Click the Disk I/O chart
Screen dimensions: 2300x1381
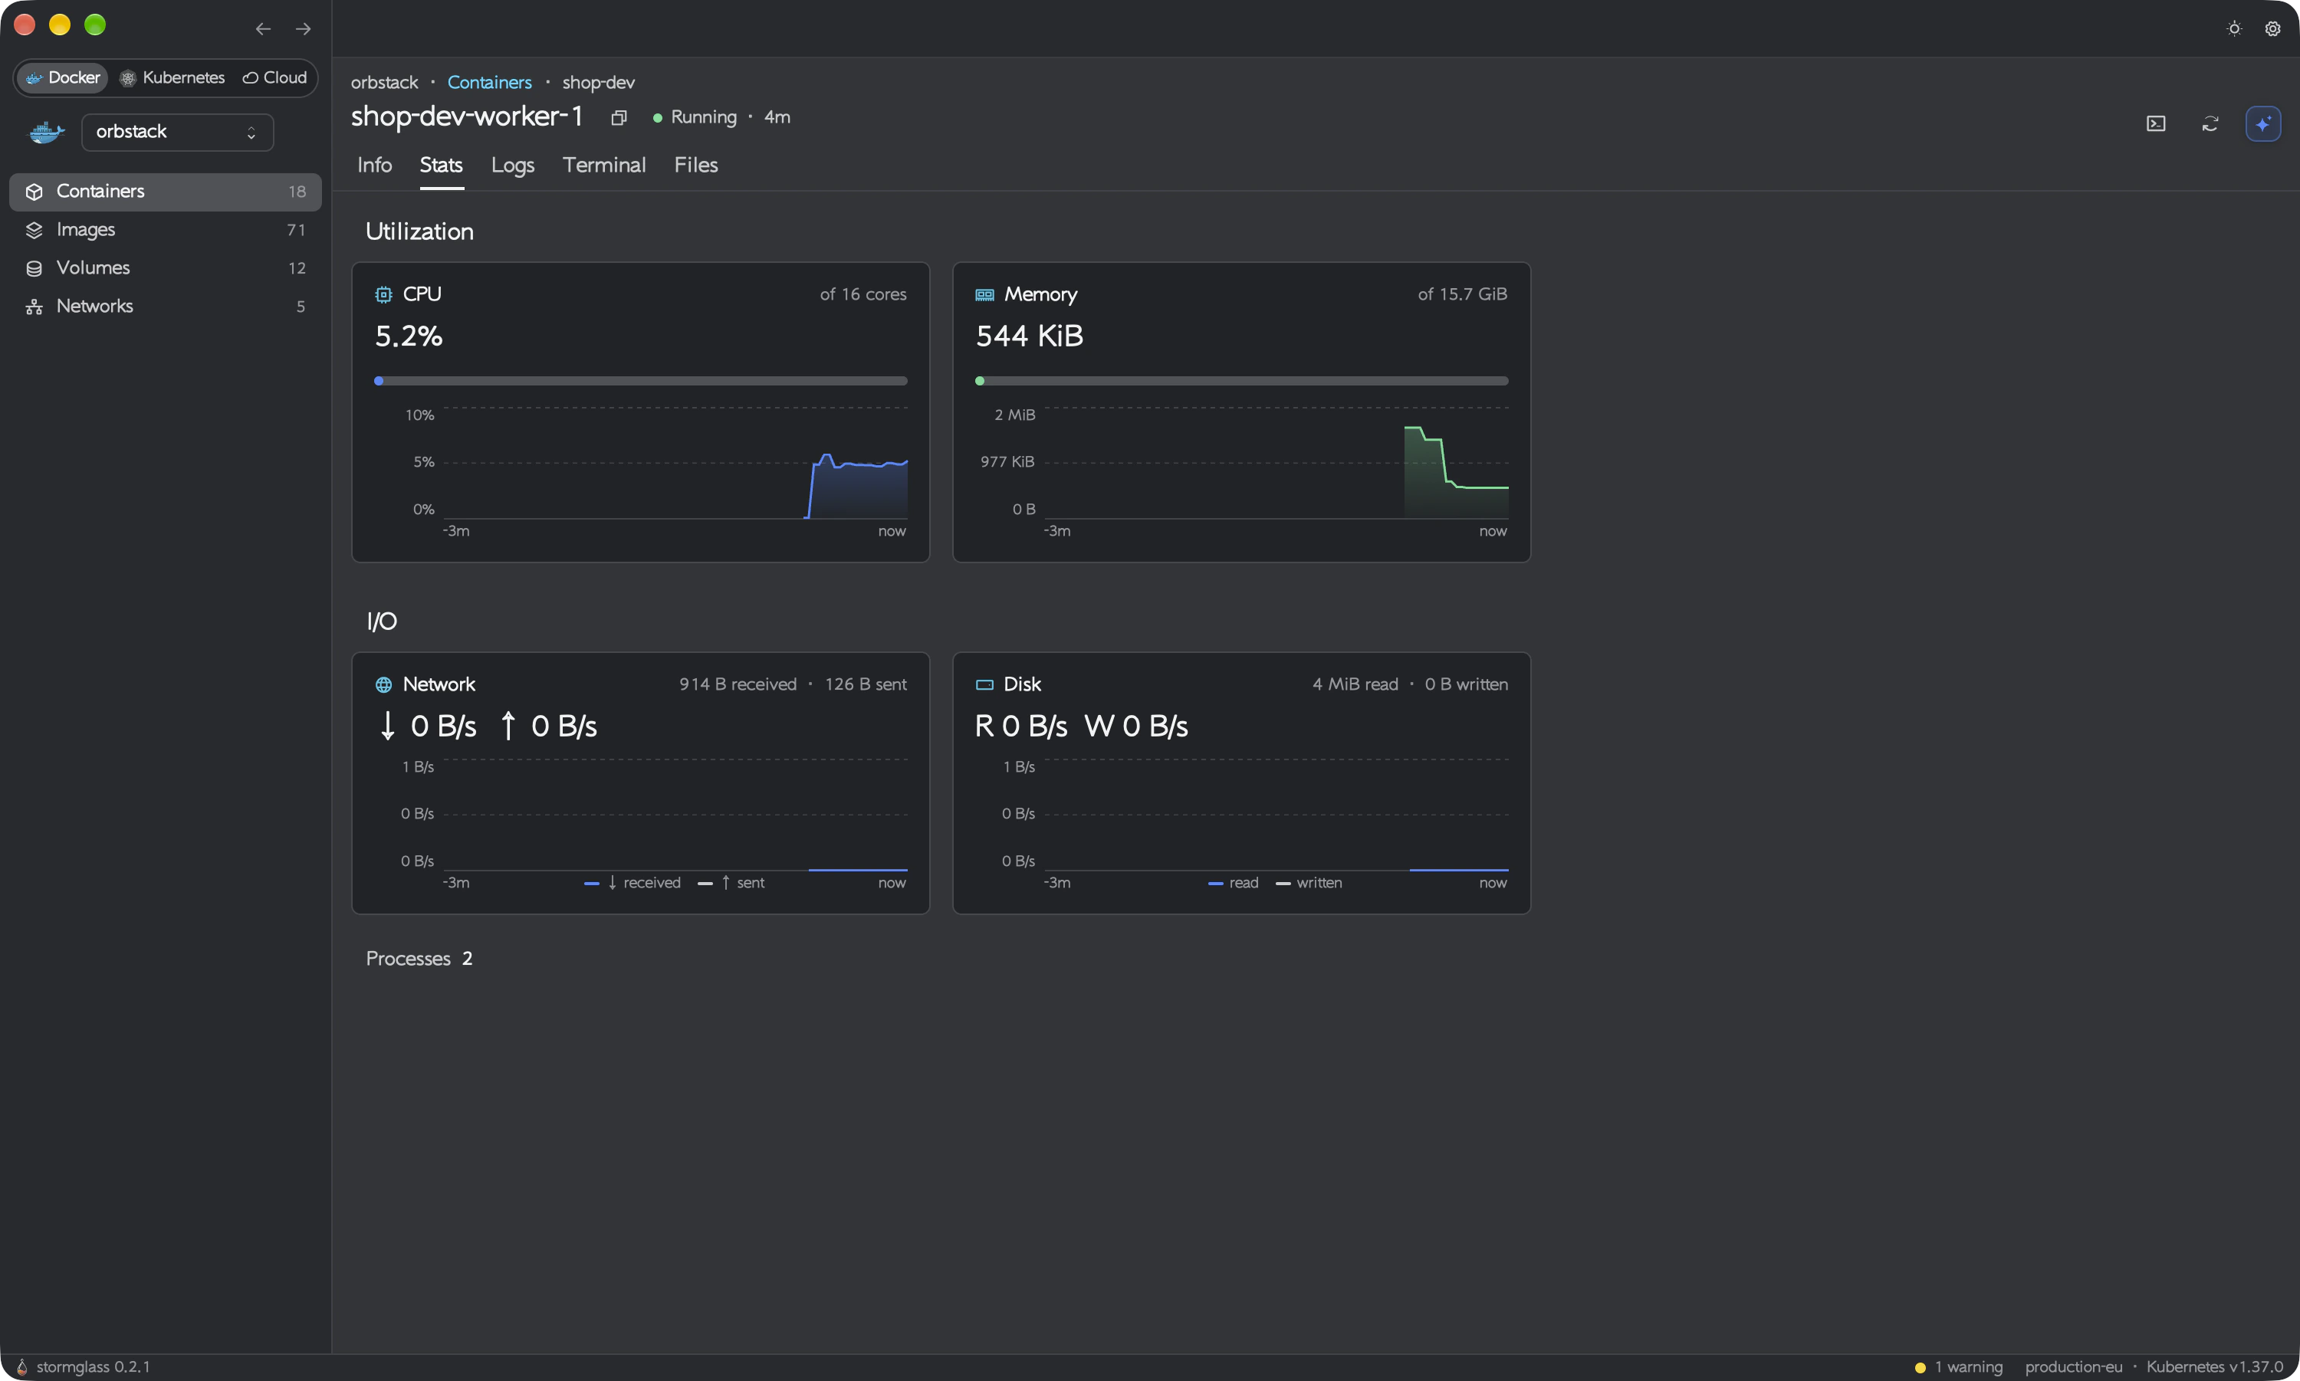(1276, 814)
